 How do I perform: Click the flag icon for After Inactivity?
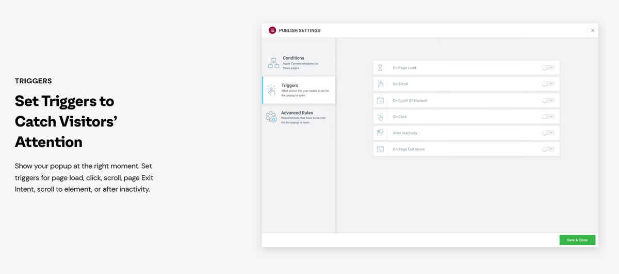[380, 133]
